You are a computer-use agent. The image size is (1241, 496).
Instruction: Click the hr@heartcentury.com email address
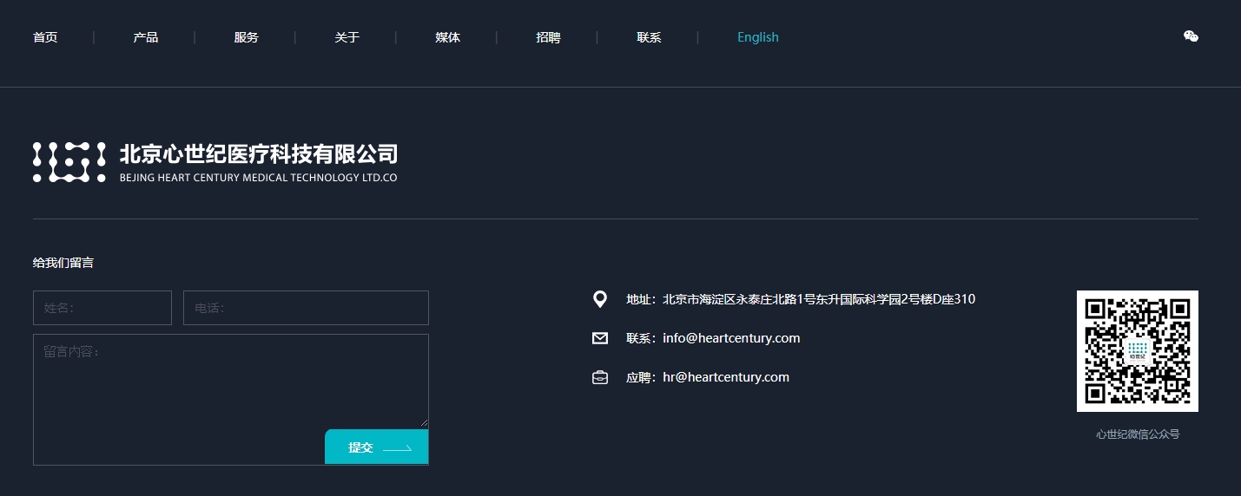(x=726, y=377)
